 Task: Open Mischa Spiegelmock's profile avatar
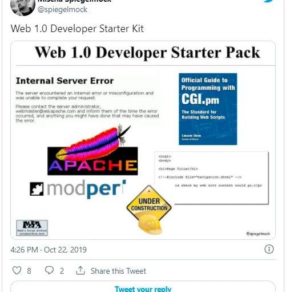[23, 7]
